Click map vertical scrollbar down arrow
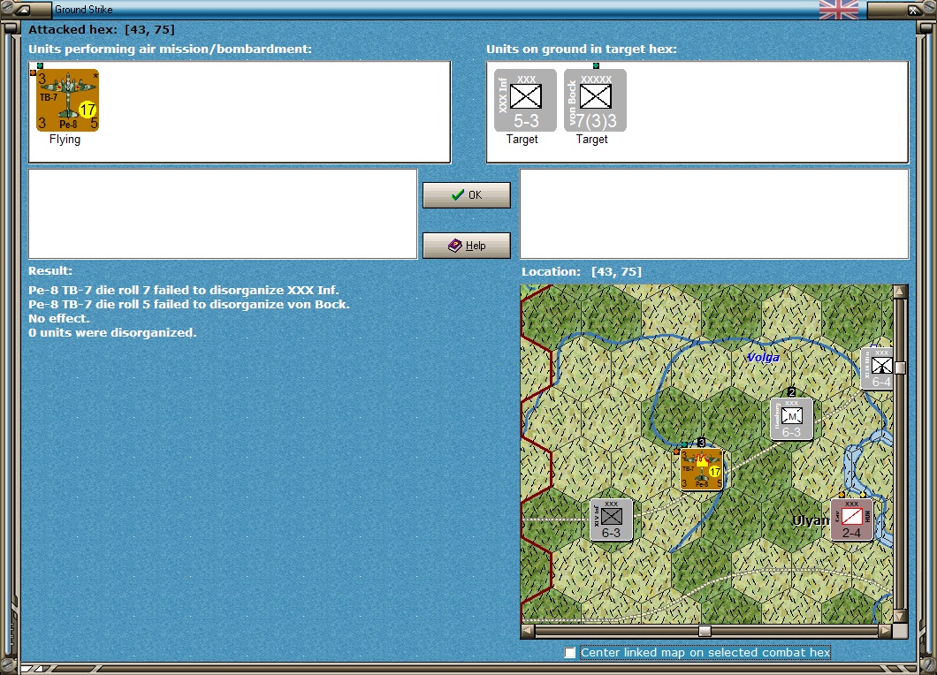The image size is (937, 675). point(900,616)
